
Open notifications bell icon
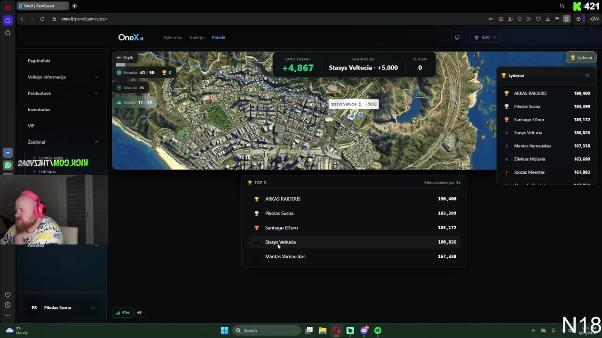click(457, 37)
